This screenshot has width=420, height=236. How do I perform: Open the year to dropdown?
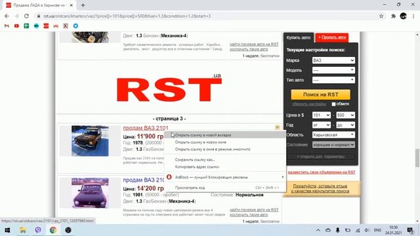(x=346, y=125)
